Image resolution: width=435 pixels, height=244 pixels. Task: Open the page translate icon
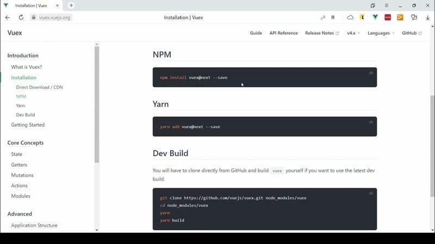click(x=322, y=17)
